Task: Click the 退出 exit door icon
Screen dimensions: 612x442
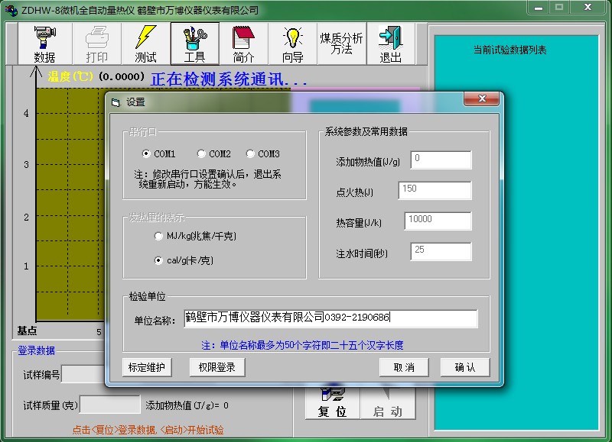Action: 390,44
